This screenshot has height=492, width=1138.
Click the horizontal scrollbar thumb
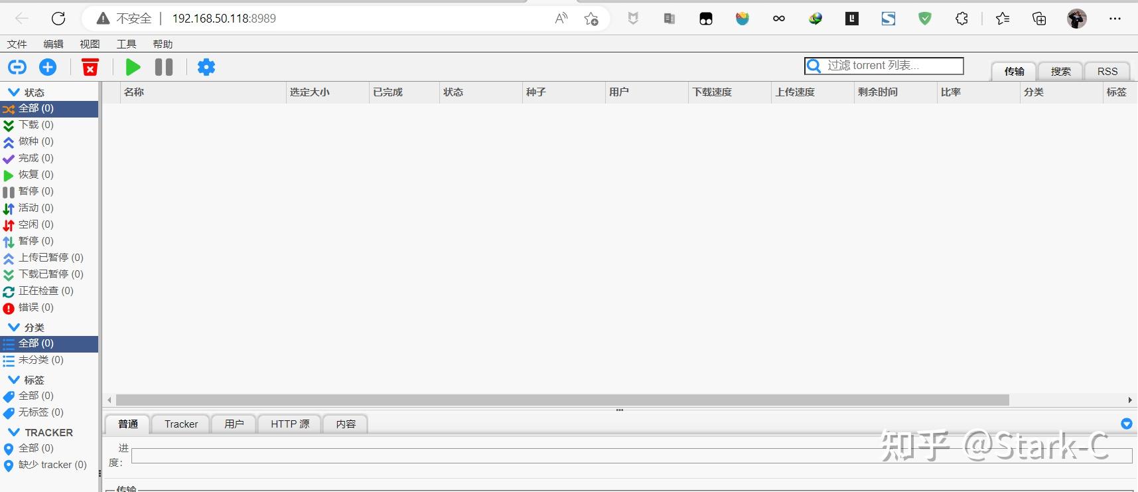pyautogui.click(x=563, y=400)
